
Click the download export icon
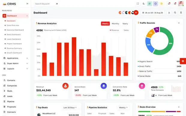coord(169,13)
